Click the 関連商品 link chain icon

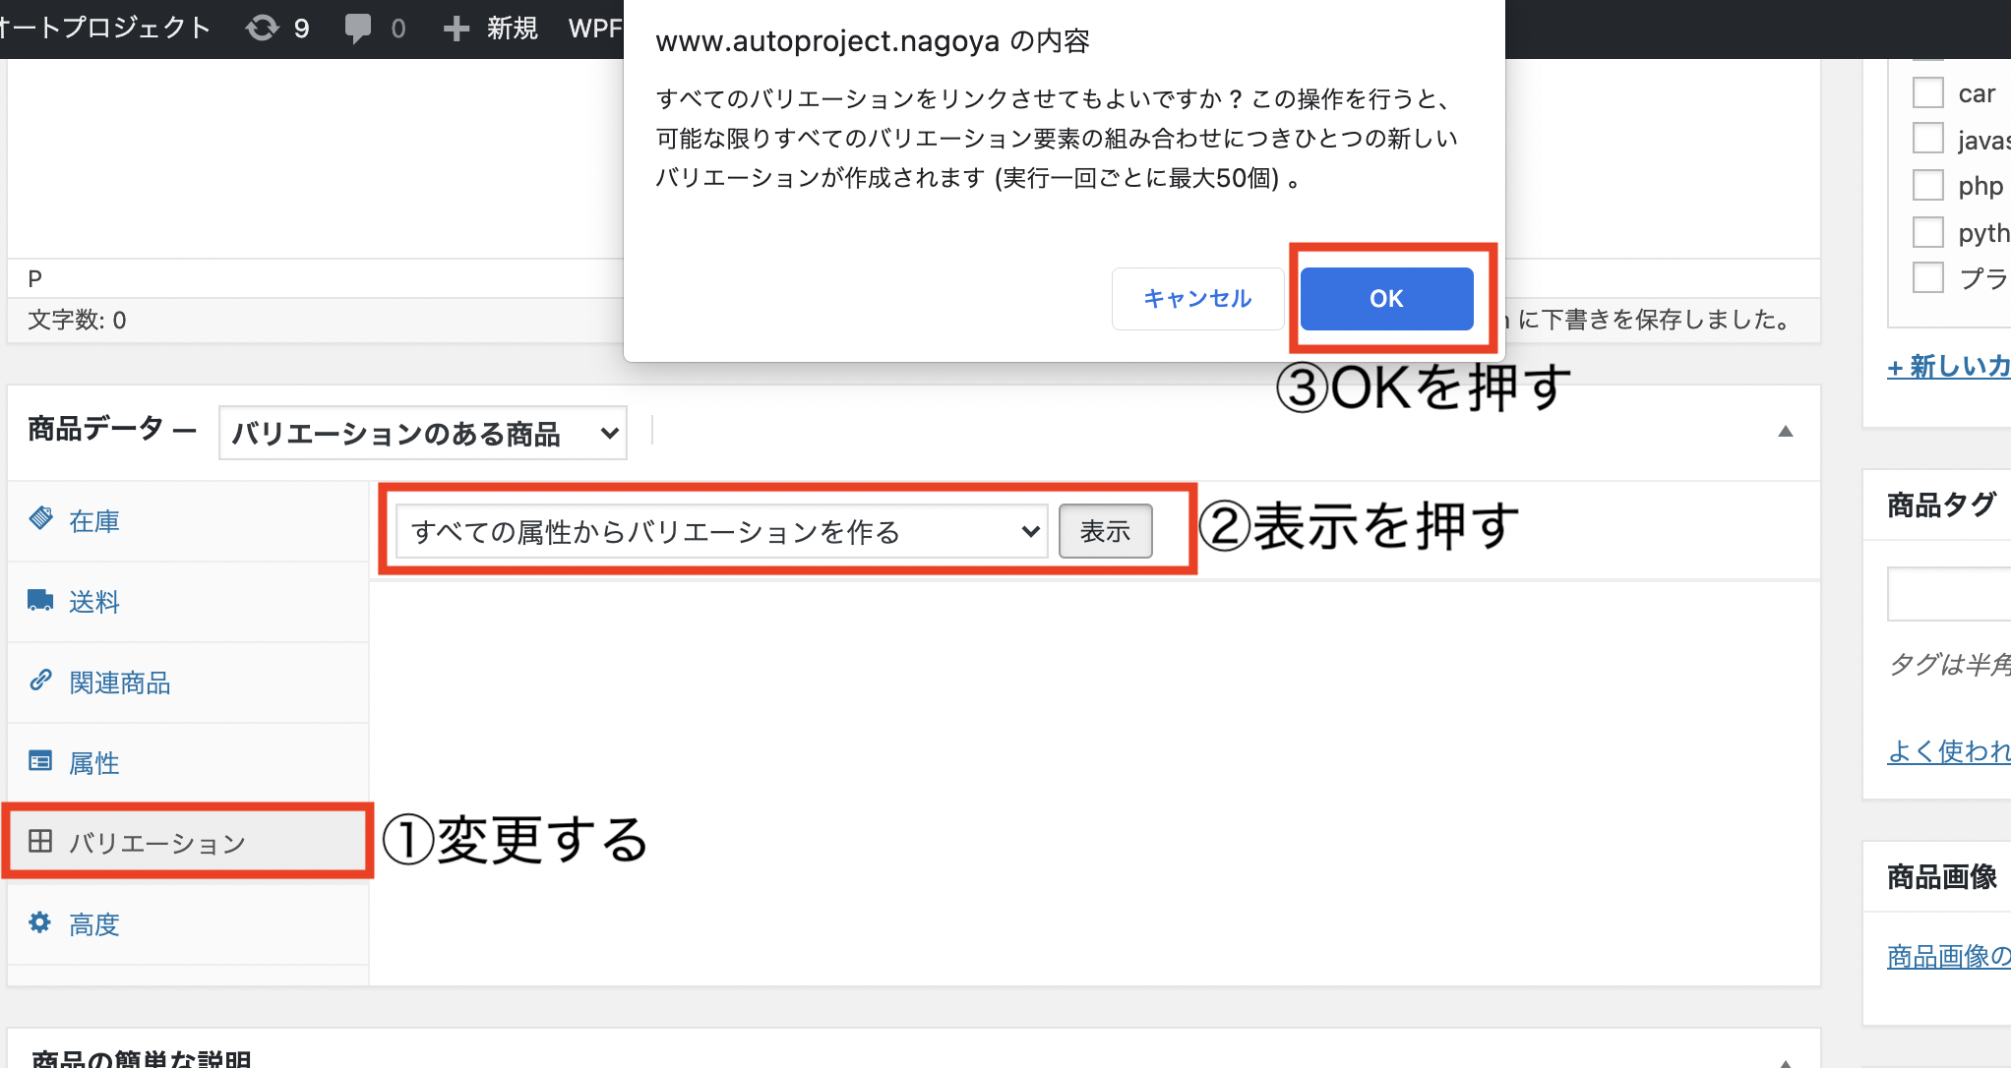[40, 681]
